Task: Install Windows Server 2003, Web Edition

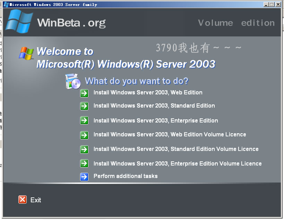Action: pos(148,92)
